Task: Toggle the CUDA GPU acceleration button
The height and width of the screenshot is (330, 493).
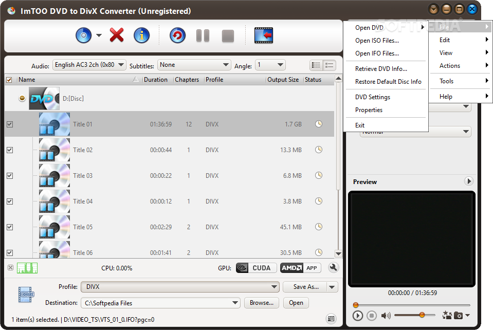Action: (256, 268)
